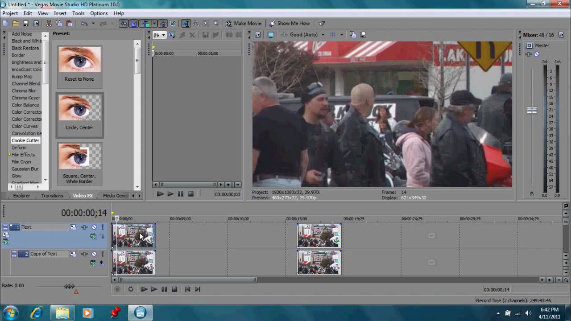Open Auto Ripple mode dropdown arrow

(x=154, y=23)
